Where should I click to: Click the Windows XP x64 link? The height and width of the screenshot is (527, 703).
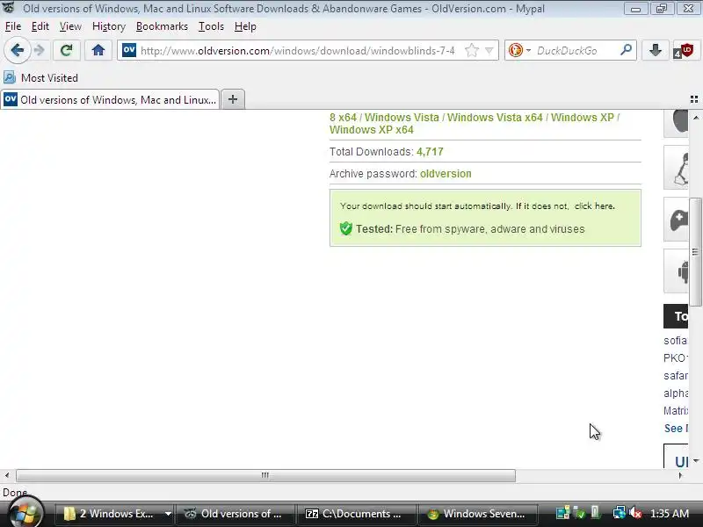(x=371, y=130)
